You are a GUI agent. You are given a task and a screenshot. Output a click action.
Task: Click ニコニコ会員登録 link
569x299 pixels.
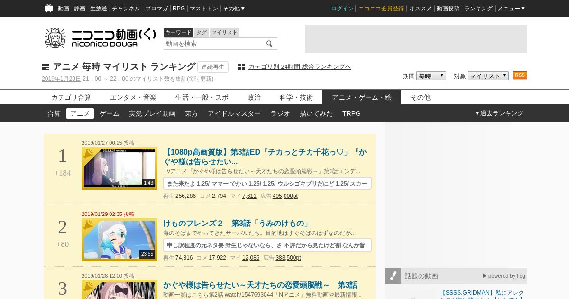[381, 9]
